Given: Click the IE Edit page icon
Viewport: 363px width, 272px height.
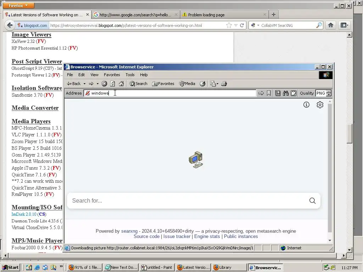Looking at the screenshot, I should [x=213, y=84].
